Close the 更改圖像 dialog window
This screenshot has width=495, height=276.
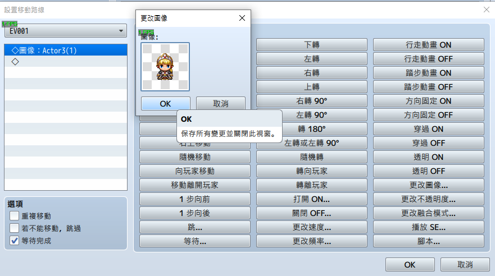pyautogui.click(x=242, y=18)
